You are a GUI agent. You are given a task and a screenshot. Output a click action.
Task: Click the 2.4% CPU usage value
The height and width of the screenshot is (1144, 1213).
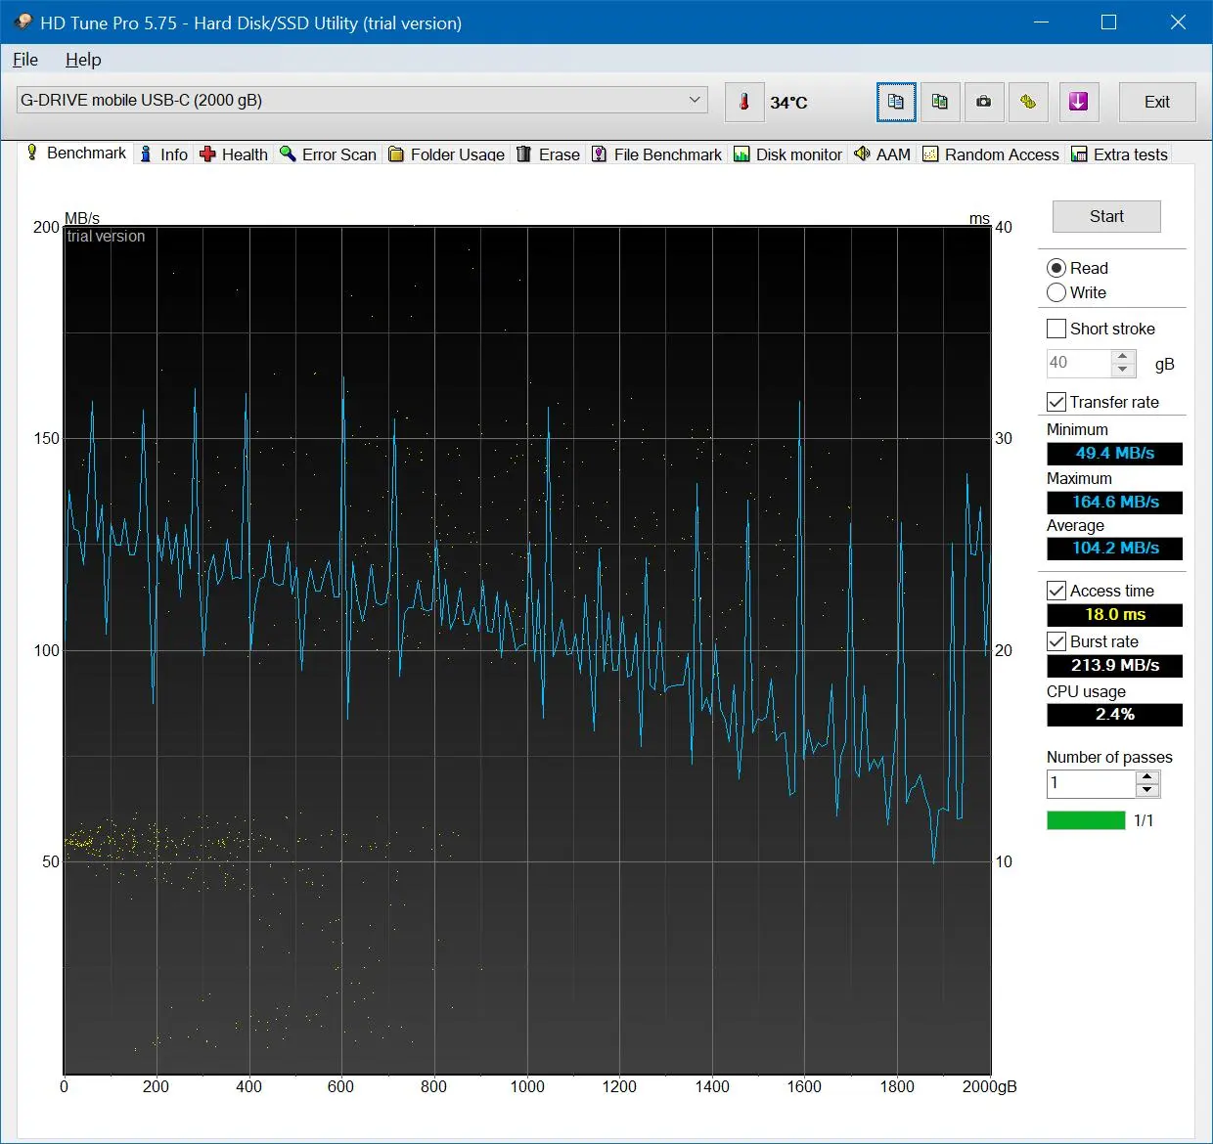pos(1114,715)
